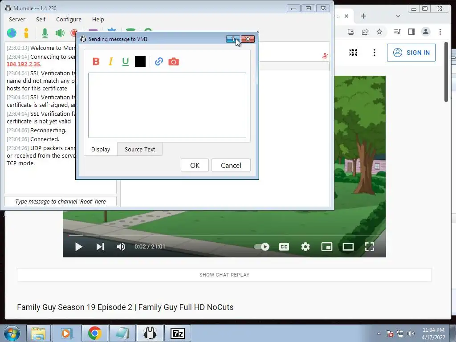Toggle Mumble speaker deafen icon

[60, 33]
